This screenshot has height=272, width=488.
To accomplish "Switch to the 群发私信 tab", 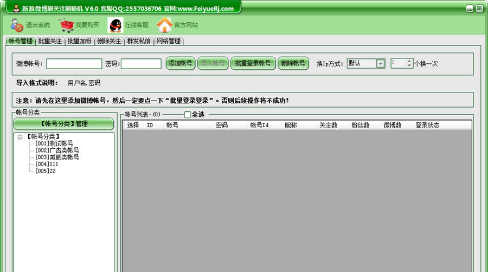I will 139,41.
